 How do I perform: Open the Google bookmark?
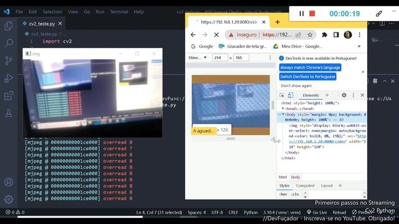(x=202, y=46)
